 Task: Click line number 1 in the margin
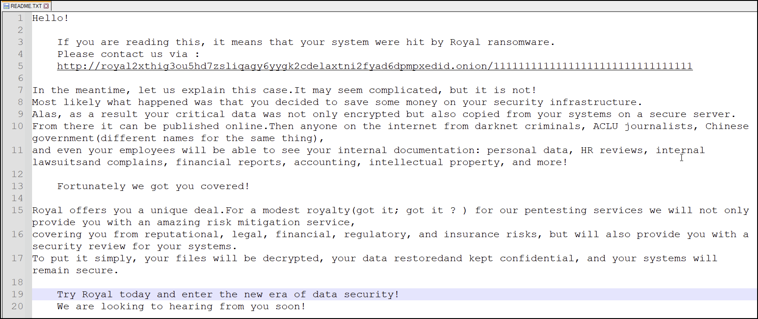[x=20, y=18]
